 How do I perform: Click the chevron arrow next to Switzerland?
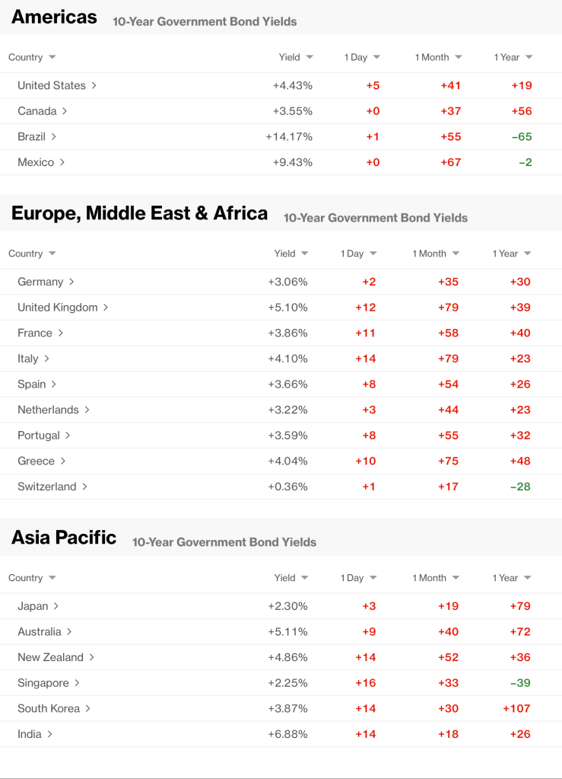(84, 486)
